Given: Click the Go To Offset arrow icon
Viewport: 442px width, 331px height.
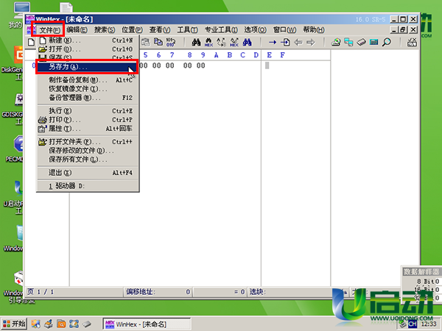Looking at the screenshot, I should (273, 43).
